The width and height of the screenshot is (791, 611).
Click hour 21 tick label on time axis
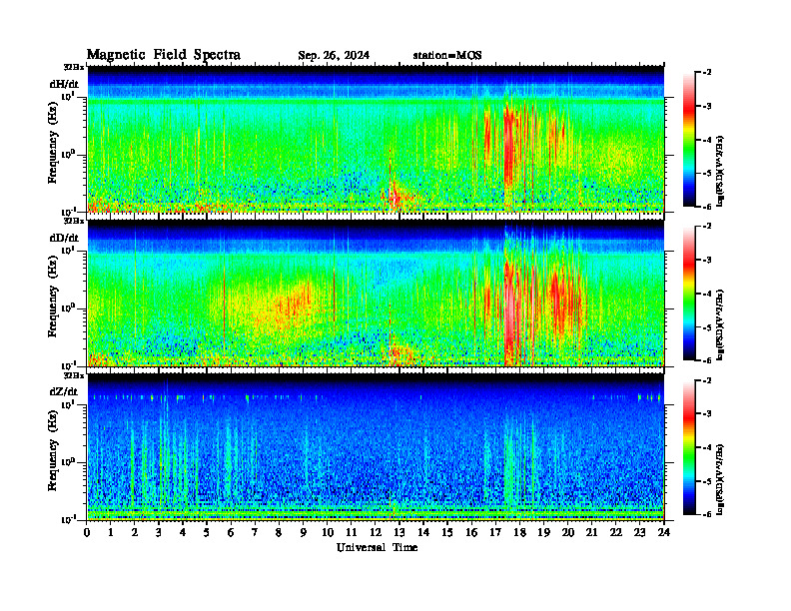coord(591,532)
